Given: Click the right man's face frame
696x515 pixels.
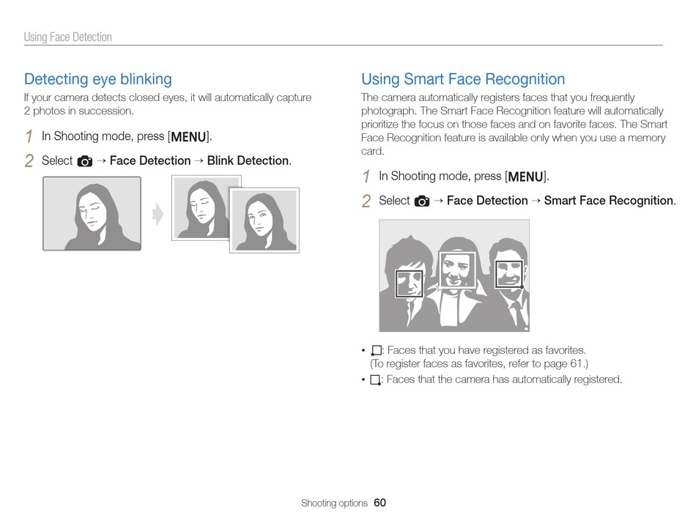Looking at the screenshot, I should click(x=508, y=274).
